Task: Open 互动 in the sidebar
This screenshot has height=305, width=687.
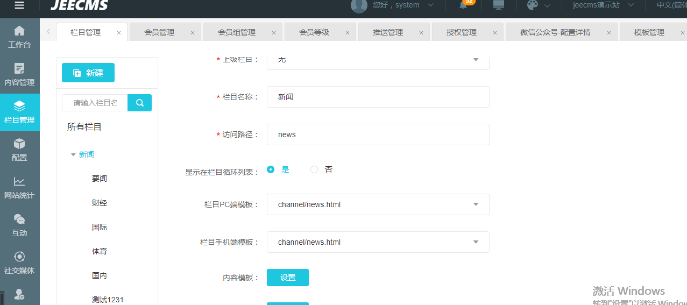Action: pos(19,225)
